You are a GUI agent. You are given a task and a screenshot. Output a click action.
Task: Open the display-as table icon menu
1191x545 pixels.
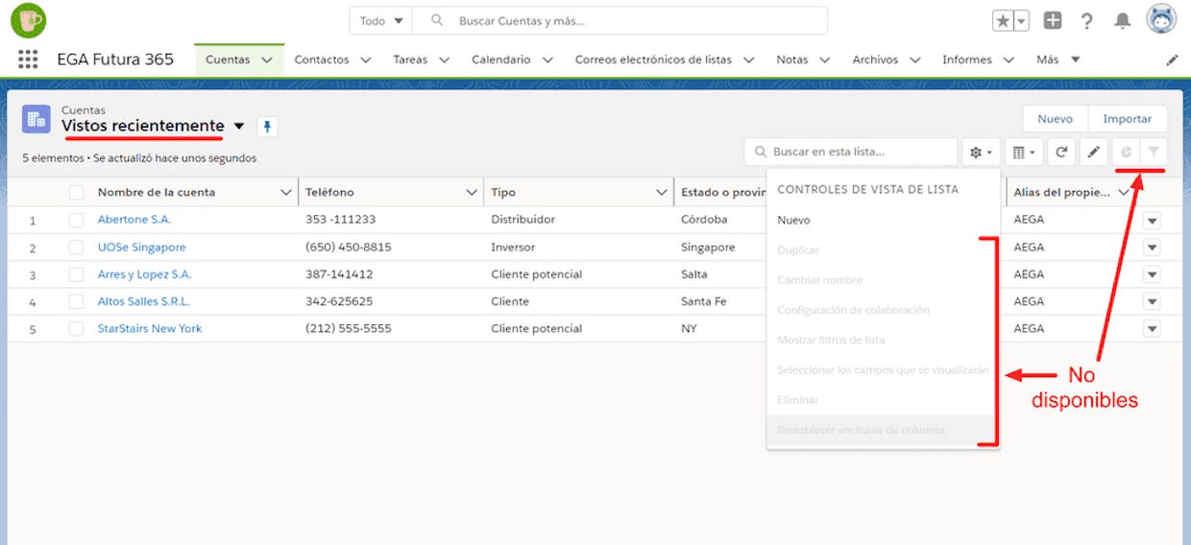coord(1024,152)
